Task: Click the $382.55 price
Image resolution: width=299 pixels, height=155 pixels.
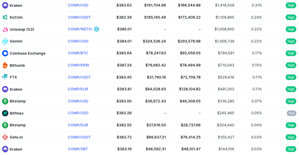Action: (124, 125)
